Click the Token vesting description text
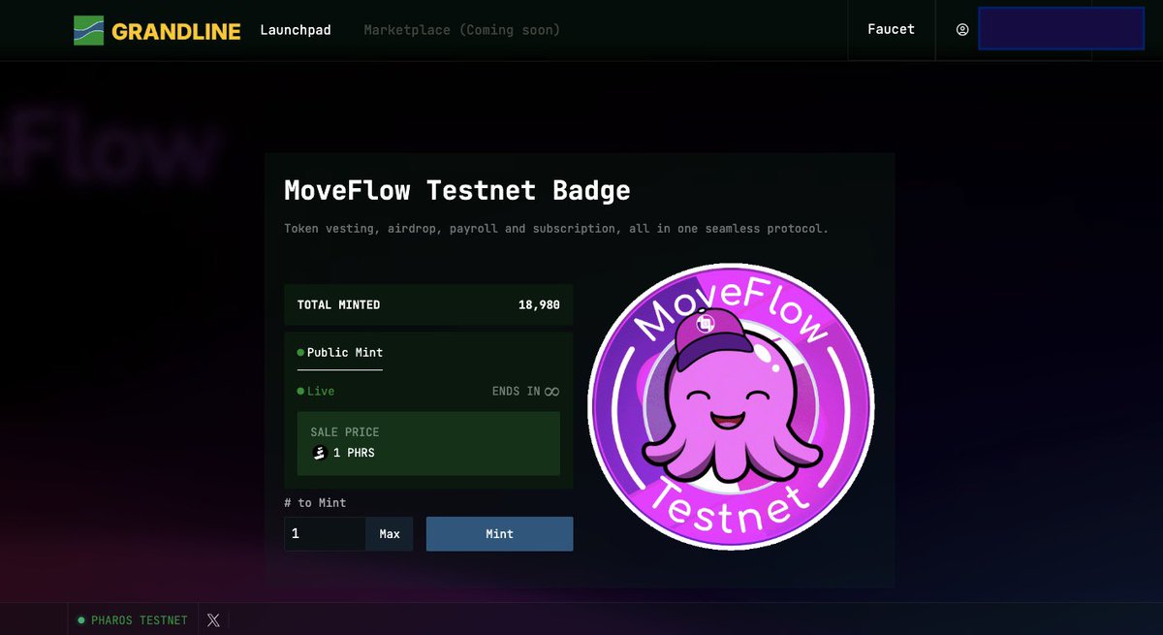 [x=556, y=230]
